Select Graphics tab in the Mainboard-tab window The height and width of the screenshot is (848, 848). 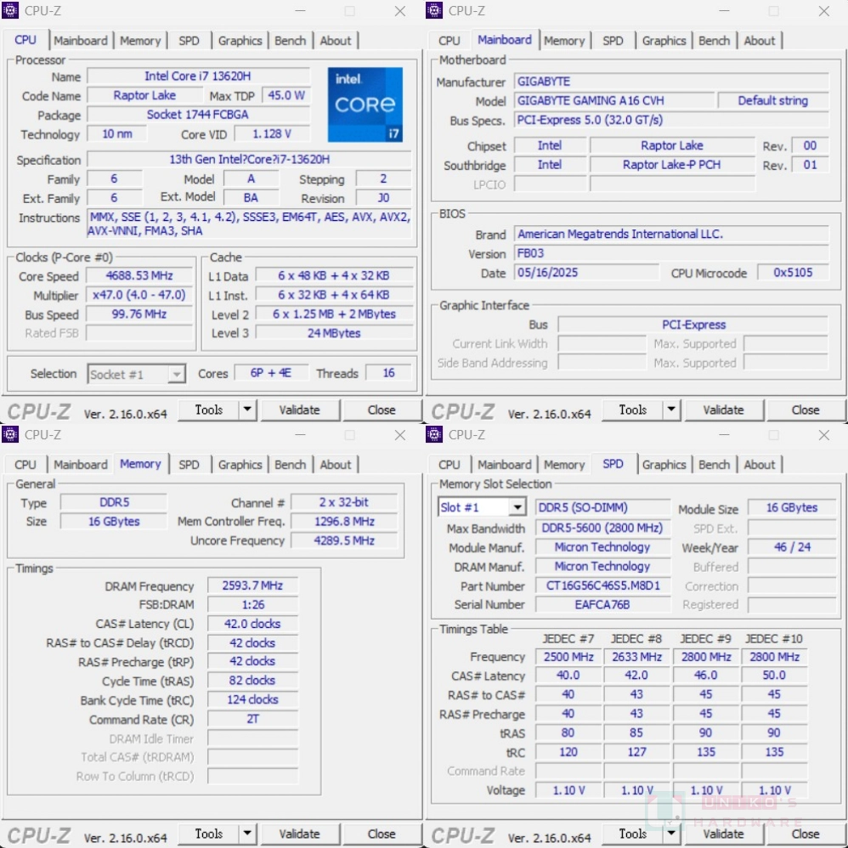(x=664, y=41)
